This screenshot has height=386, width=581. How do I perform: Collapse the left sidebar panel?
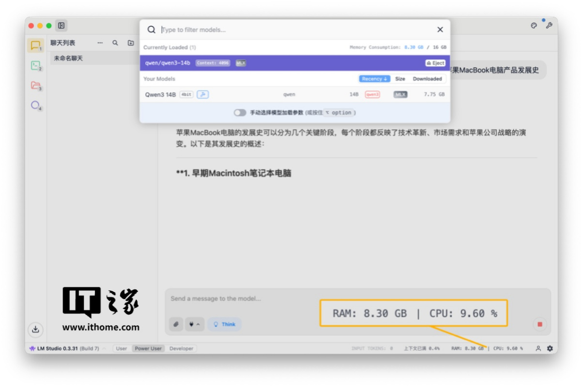coord(61,26)
